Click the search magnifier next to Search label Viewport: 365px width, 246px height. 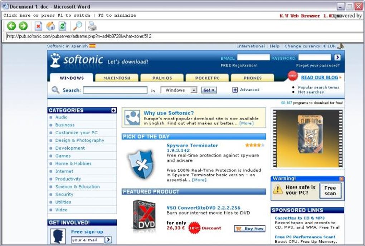pos(55,90)
